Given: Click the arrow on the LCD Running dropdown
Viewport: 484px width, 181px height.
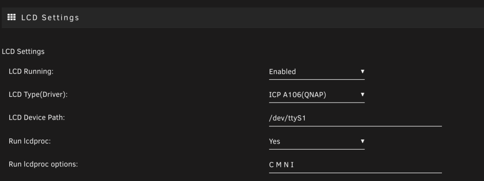Looking at the screenshot, I should pyautogui.click(x=363, y=71).
